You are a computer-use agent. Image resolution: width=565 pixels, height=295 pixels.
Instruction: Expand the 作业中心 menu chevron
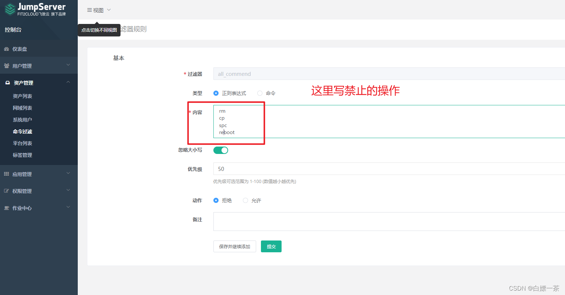68,207
